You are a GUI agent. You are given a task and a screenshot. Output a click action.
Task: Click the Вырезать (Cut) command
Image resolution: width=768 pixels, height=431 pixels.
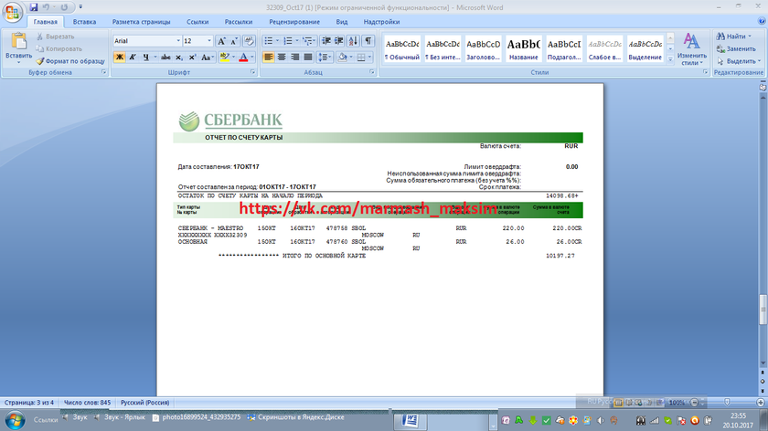55,37
